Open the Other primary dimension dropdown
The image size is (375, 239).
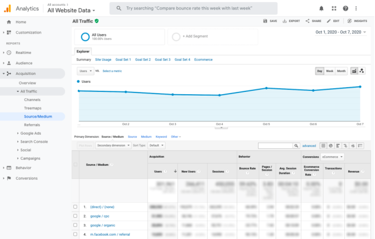click(x=176, y=137)
